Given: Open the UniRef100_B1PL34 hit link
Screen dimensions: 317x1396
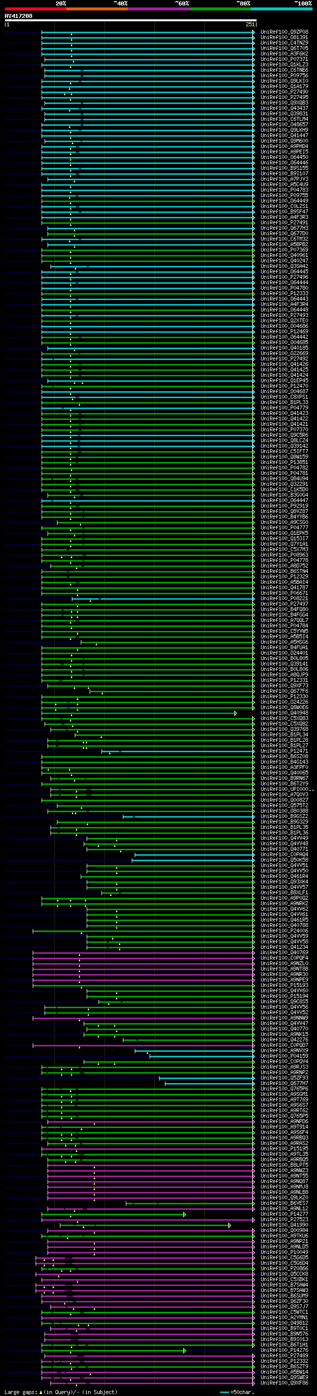Looking at the screenshot, I should (x=284, y=735).
